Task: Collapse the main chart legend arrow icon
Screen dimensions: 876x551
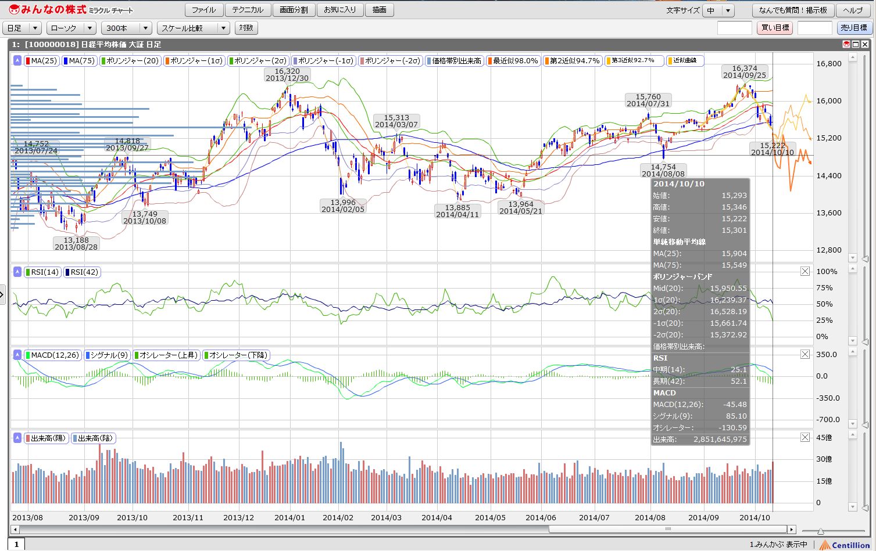Action: pyautogui.click(x=17, y=61)
